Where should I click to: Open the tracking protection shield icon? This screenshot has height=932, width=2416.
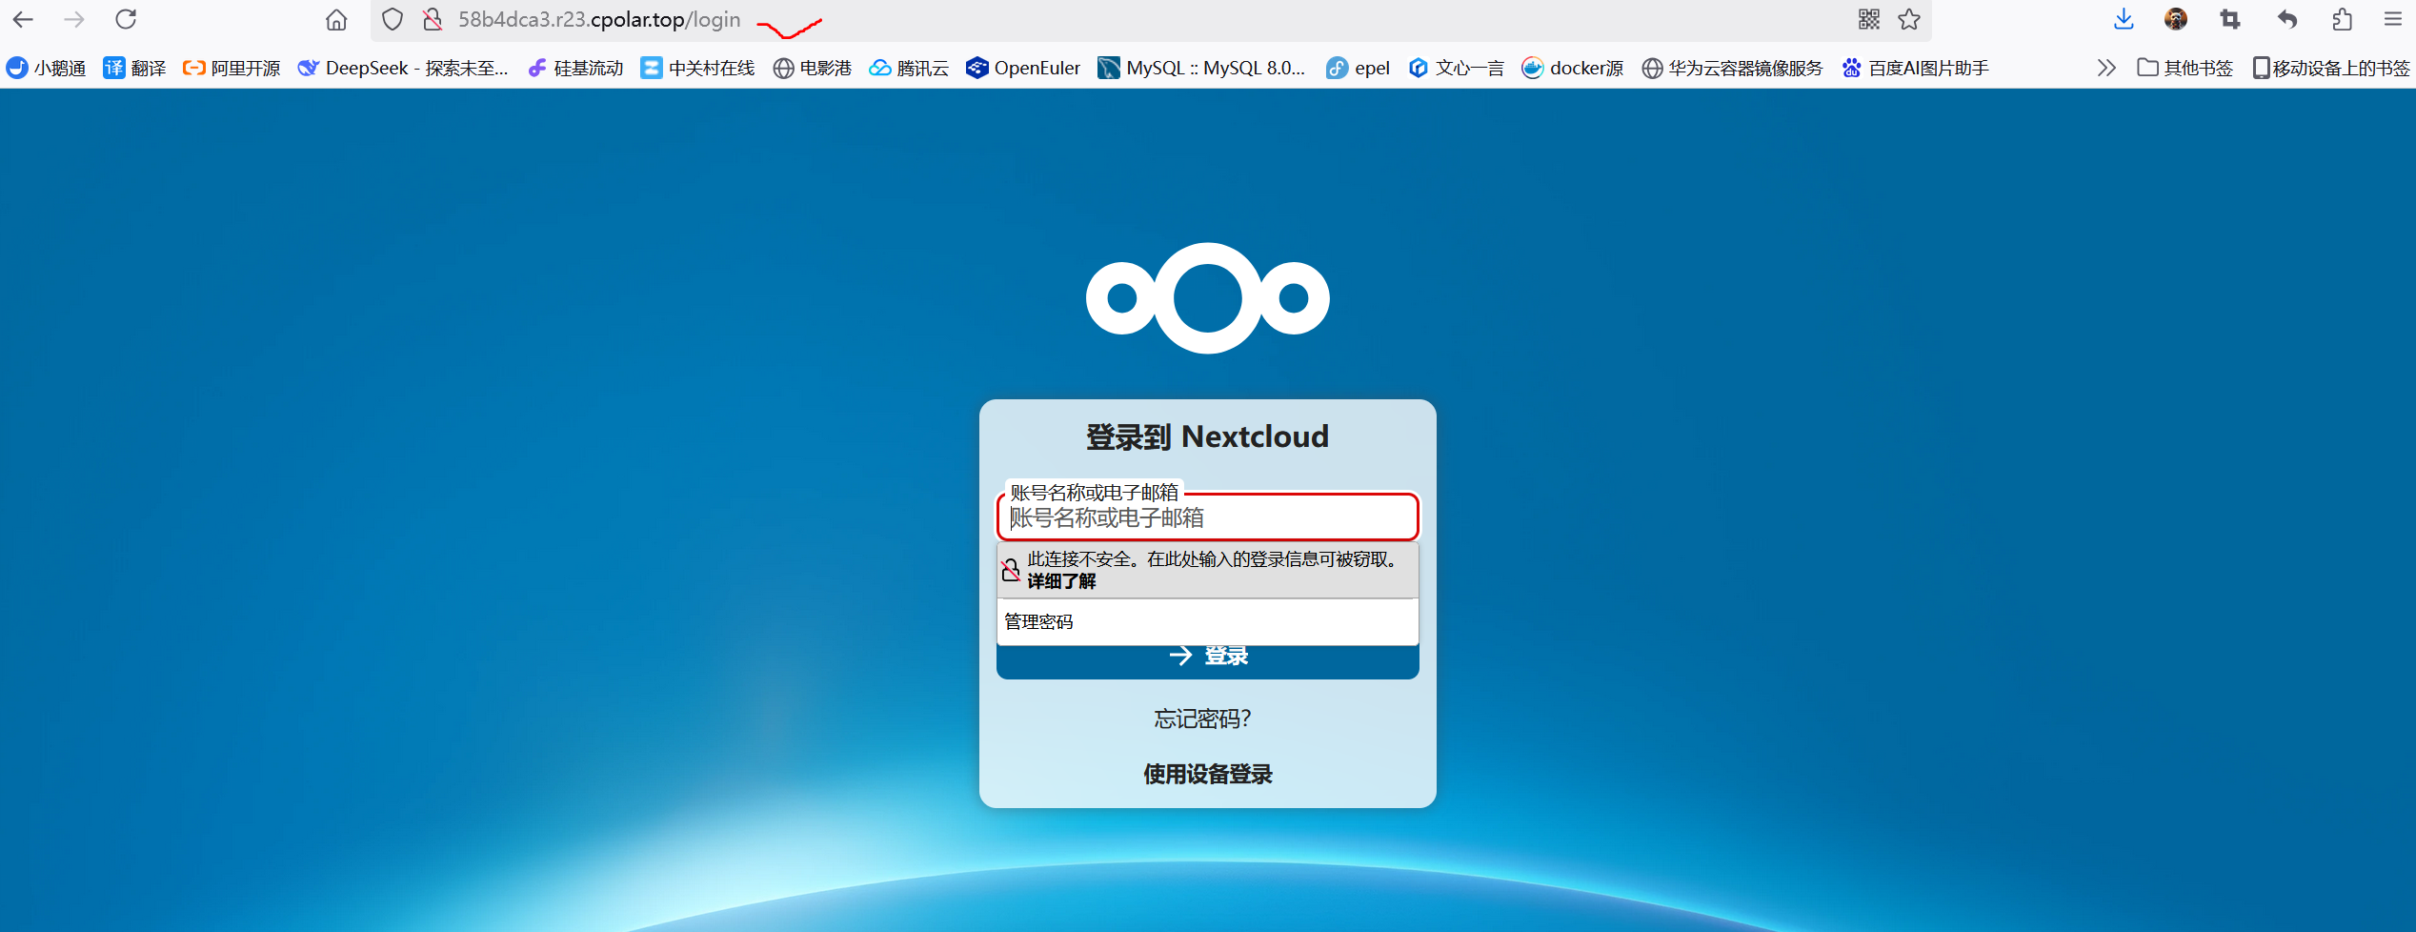(393, 19)
